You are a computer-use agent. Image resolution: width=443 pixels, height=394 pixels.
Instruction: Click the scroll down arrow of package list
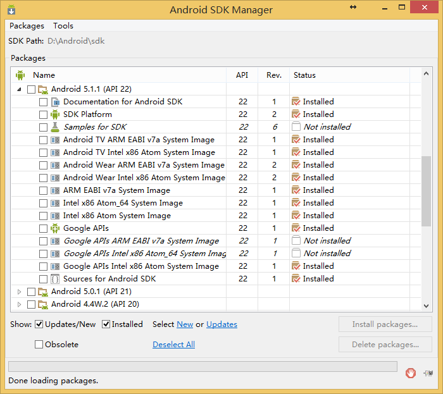point(426,306)
